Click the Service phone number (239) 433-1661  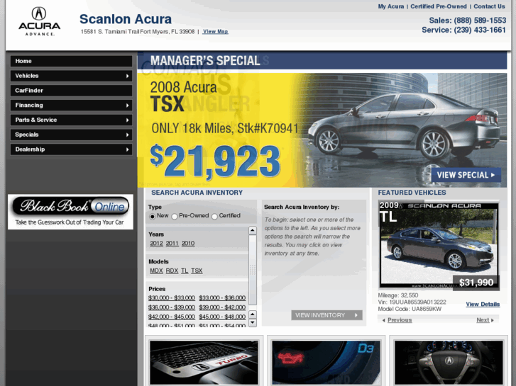click(x=480, y=30)
